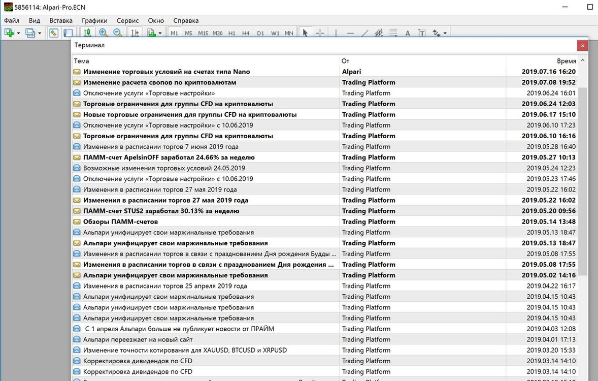Select the trendline drawing tool
The width and height of the screenshot is (598, 381).
click(364, 33)
